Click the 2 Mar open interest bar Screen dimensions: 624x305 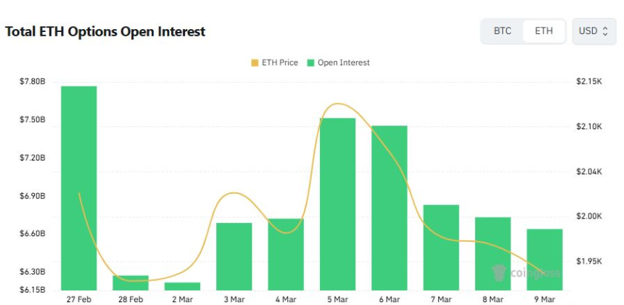point(182,286)
